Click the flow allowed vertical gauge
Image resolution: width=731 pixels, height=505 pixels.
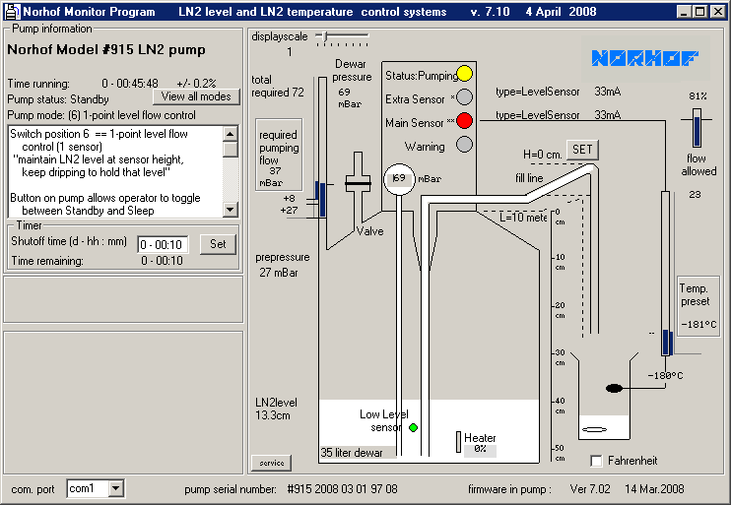(698, 128)
